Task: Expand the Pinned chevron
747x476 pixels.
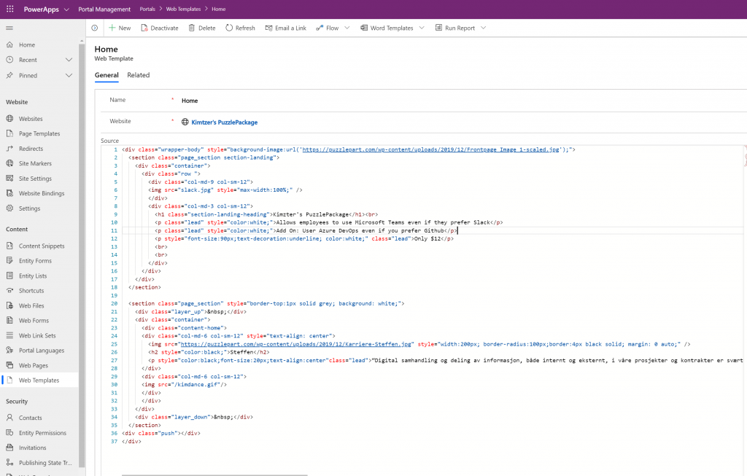Action: [x=69, y=75]
